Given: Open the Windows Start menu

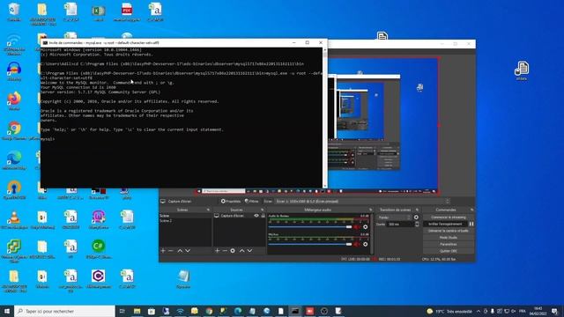Looking at the screenshot, I should point(7,311).
